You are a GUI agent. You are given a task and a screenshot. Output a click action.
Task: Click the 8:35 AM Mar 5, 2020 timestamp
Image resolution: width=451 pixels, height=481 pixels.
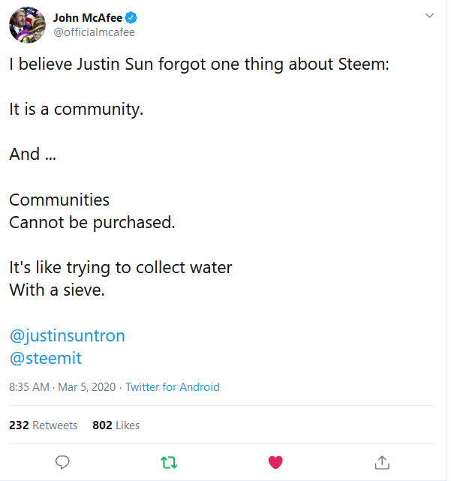(x=62, y=387)
